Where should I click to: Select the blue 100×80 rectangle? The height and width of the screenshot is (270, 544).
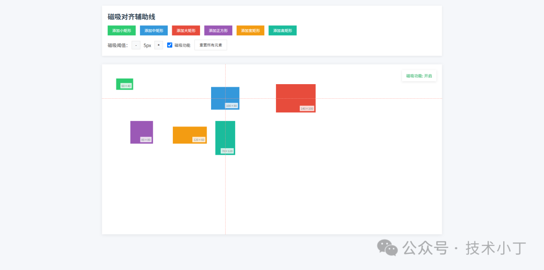pos(225,98)
